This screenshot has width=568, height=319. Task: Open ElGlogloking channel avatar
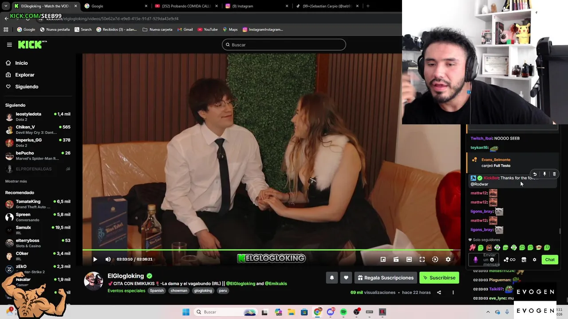[93, 281]
